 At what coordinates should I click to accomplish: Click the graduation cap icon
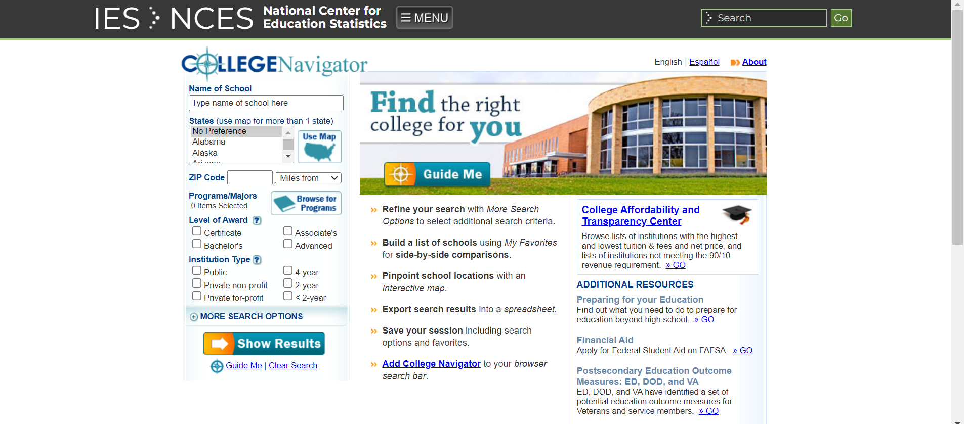(x=737, y=214)
